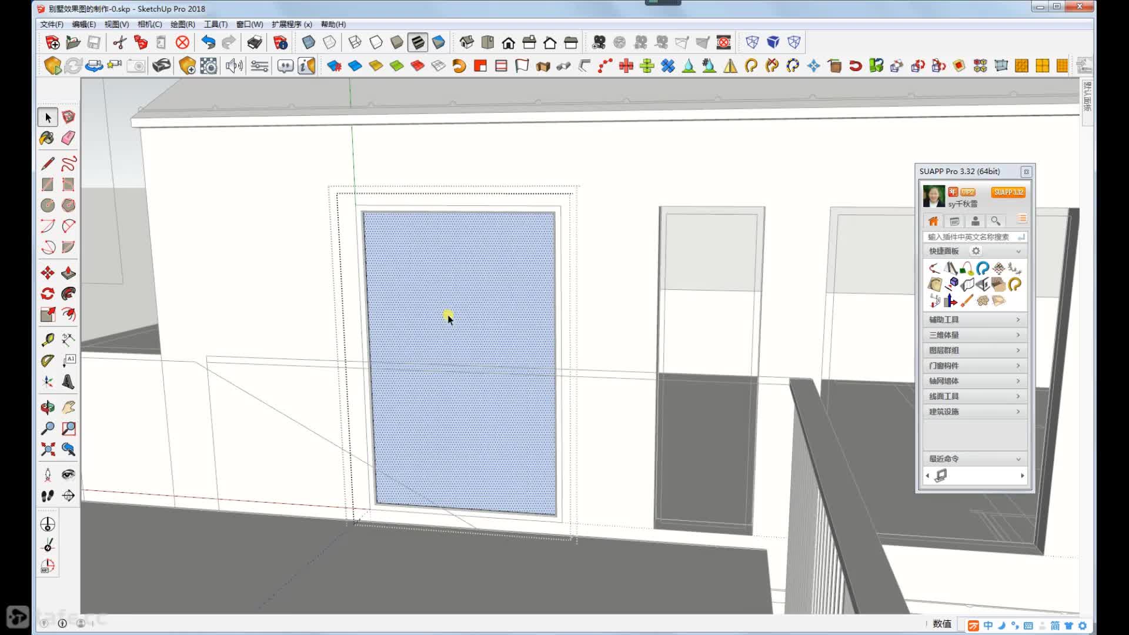Select the Walk footprints tool
Image resolution: width=1129 pixels, height=635 pixels.
point(48,496)
